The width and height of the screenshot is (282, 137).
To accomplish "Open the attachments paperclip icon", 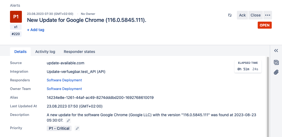I will (x=276, y=72).
